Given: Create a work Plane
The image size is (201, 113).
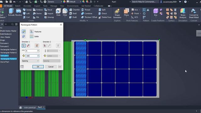Looking at the screenshot, I should [x=126, y=12].
